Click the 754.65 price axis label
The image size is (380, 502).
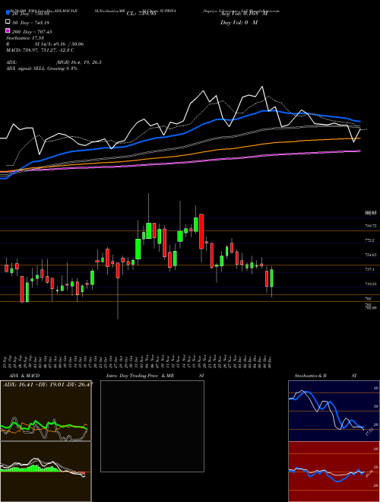[370, 255]
